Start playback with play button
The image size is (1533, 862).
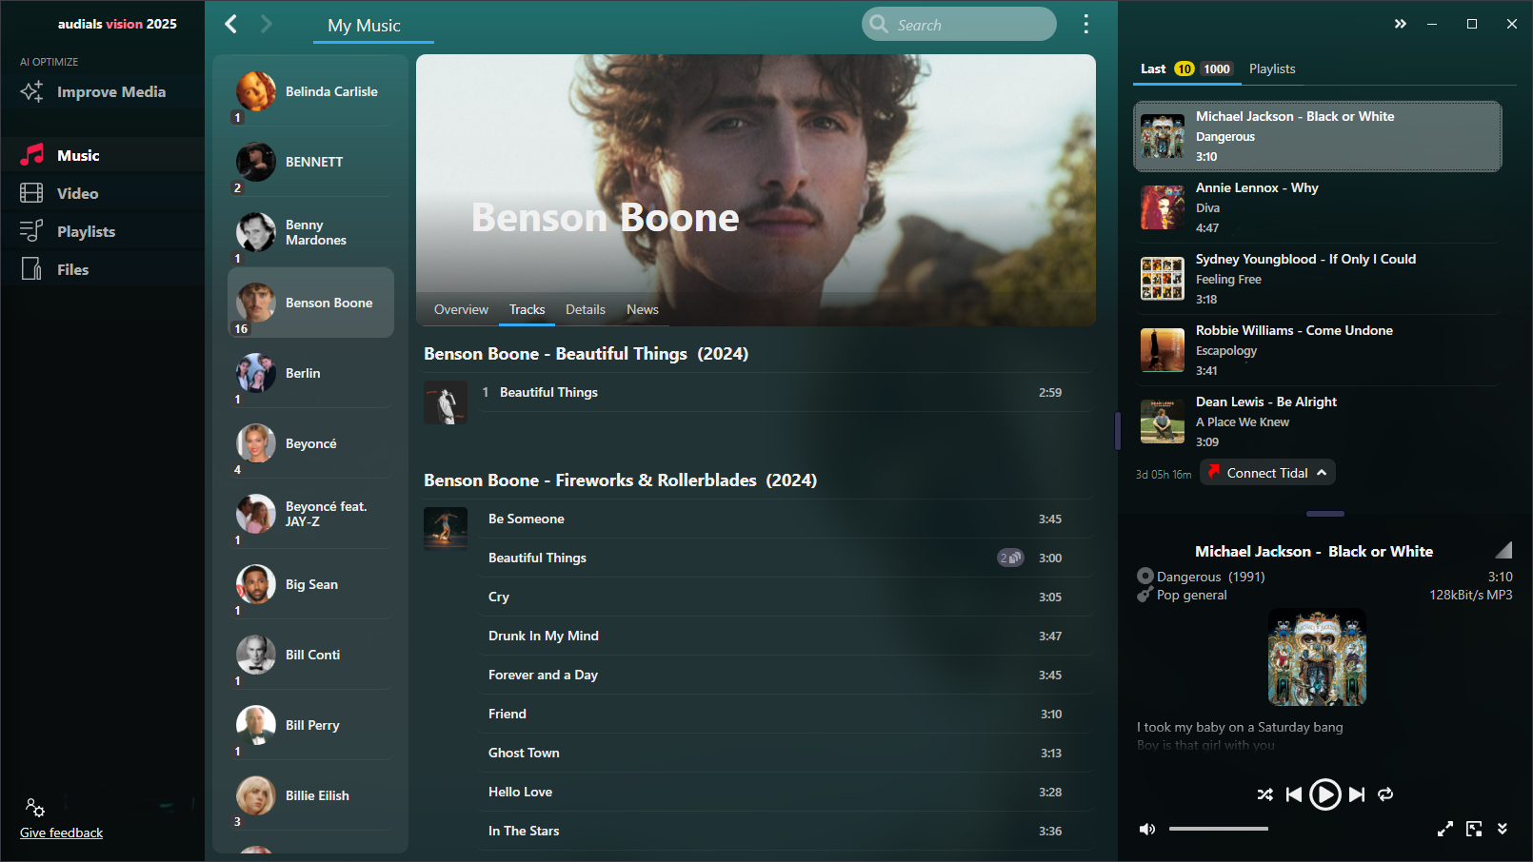coord(1324,794)
